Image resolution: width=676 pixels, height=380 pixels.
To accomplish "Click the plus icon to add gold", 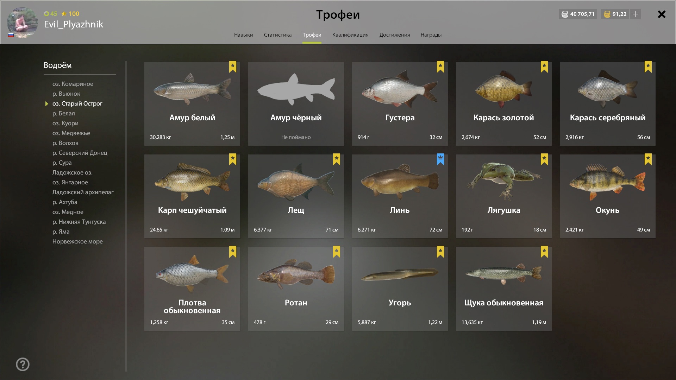I will tap(636, 14).
